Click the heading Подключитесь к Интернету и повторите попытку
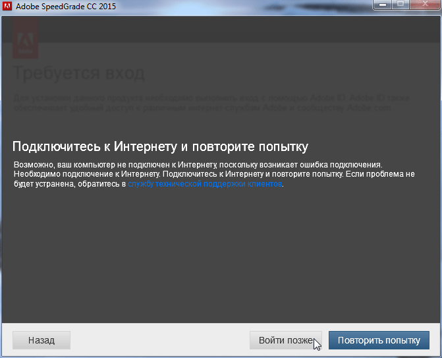Screen dimensions: 442x358 click(160, 147)
